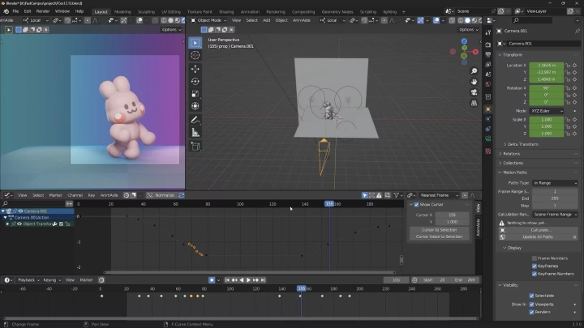This screenshot has width=584, height=328.
Task: Switch to Geometry Nodes workspace tab
Action: [337, 12]
